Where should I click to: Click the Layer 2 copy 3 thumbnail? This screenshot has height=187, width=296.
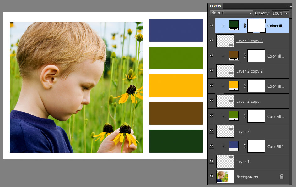click(x=225, y=41)
